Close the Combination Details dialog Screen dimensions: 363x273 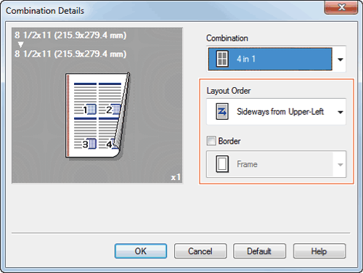tap(341, 7)
